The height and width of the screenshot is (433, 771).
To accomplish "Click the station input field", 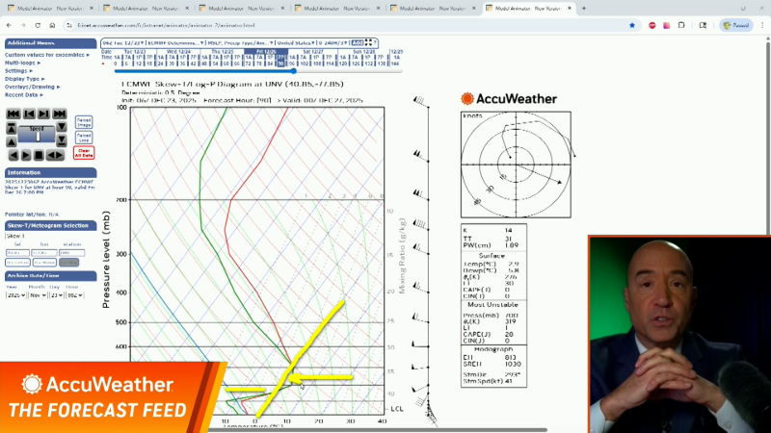I will (x=70, y=253).
